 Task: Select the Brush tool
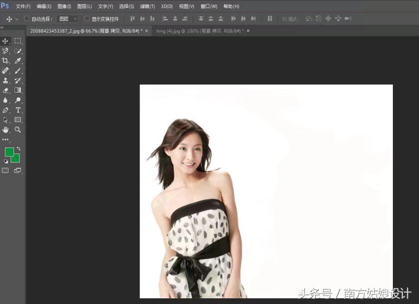[18, 71]
